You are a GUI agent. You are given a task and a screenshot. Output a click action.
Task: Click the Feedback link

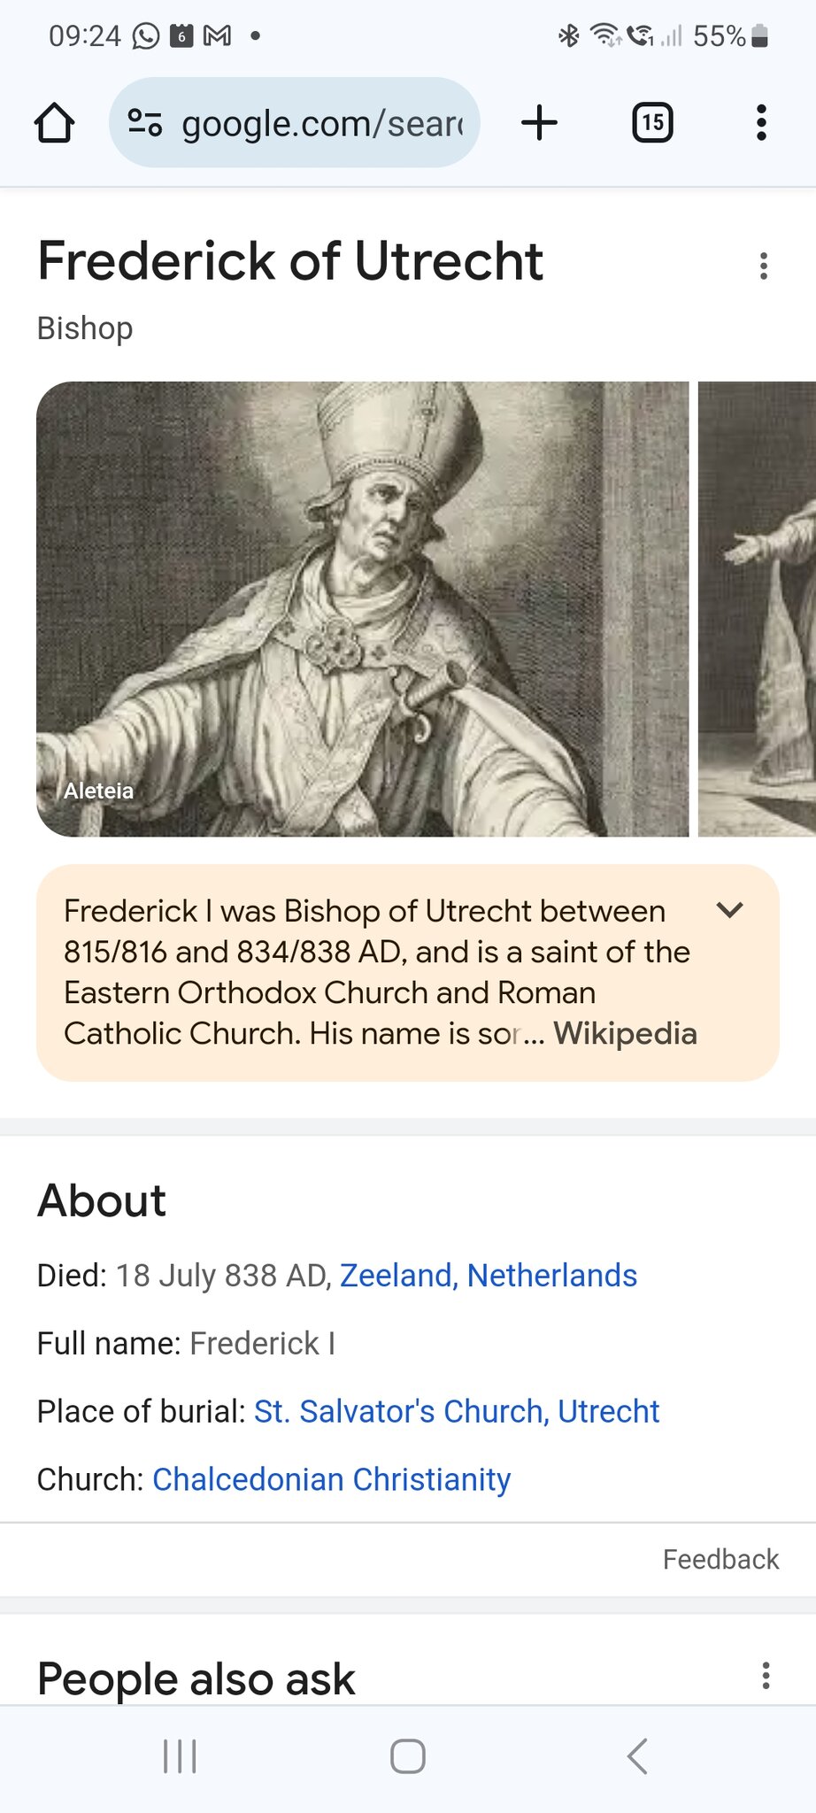[x=720, y=1559]
